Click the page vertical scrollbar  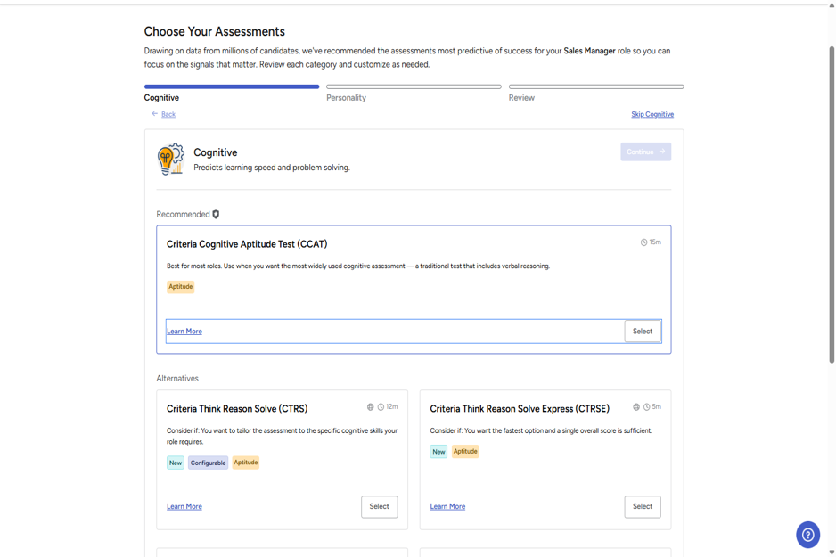832,205
